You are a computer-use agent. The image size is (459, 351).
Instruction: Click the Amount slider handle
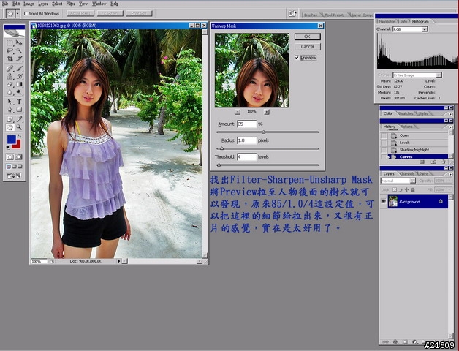(263, 132)
